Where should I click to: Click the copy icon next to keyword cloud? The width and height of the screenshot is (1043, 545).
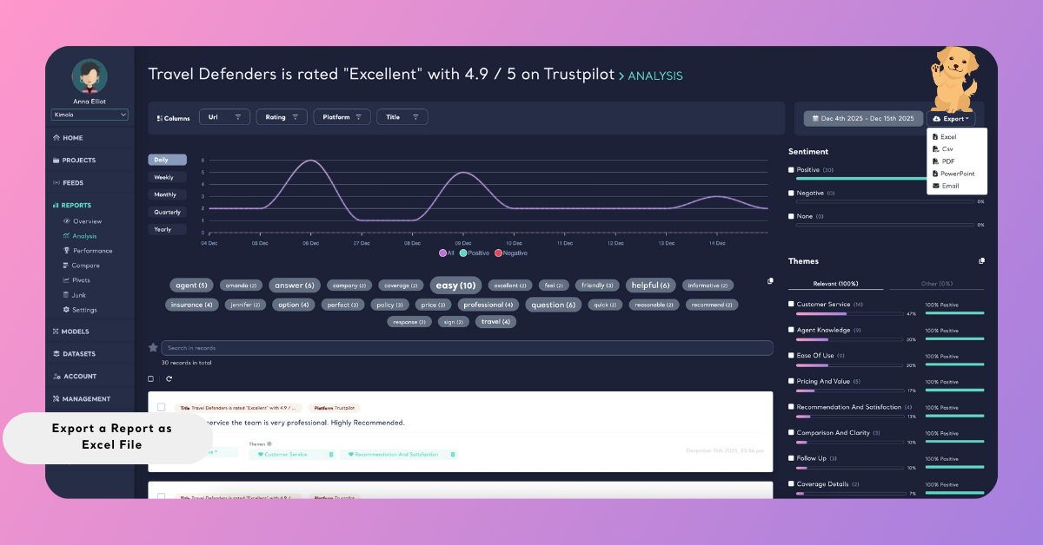tap(770, 281)
